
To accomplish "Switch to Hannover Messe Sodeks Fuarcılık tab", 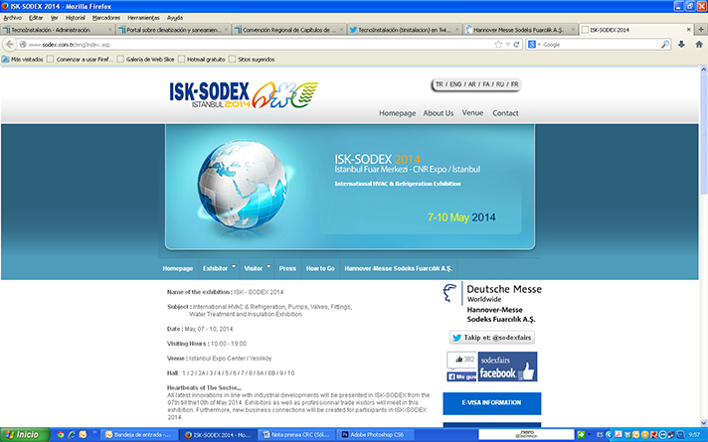I will pyautogui.click(x=520, y=30).
